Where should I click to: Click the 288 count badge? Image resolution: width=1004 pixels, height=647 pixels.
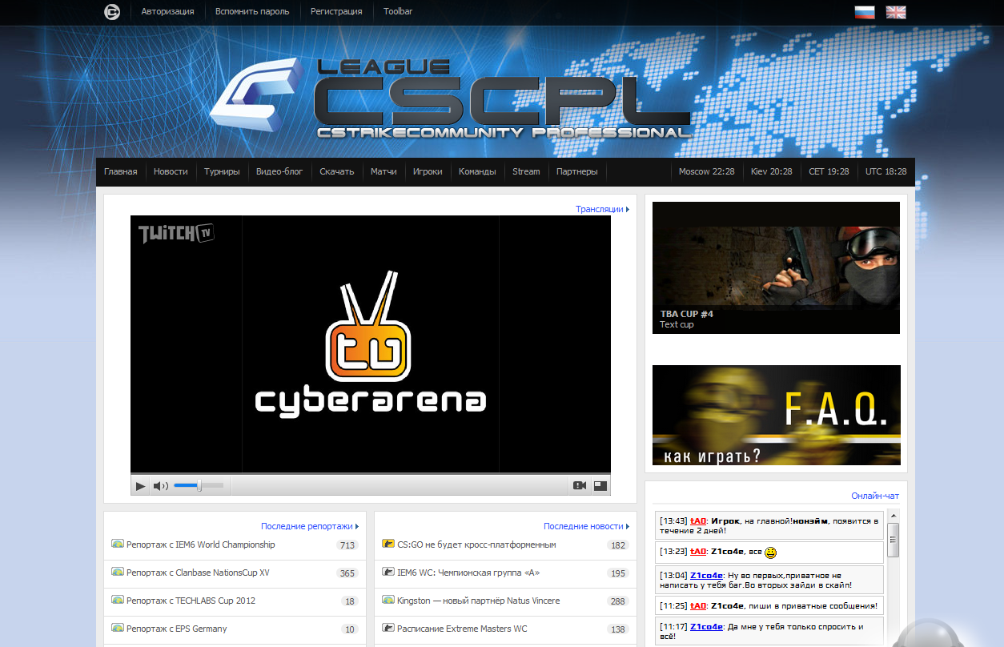618,601
